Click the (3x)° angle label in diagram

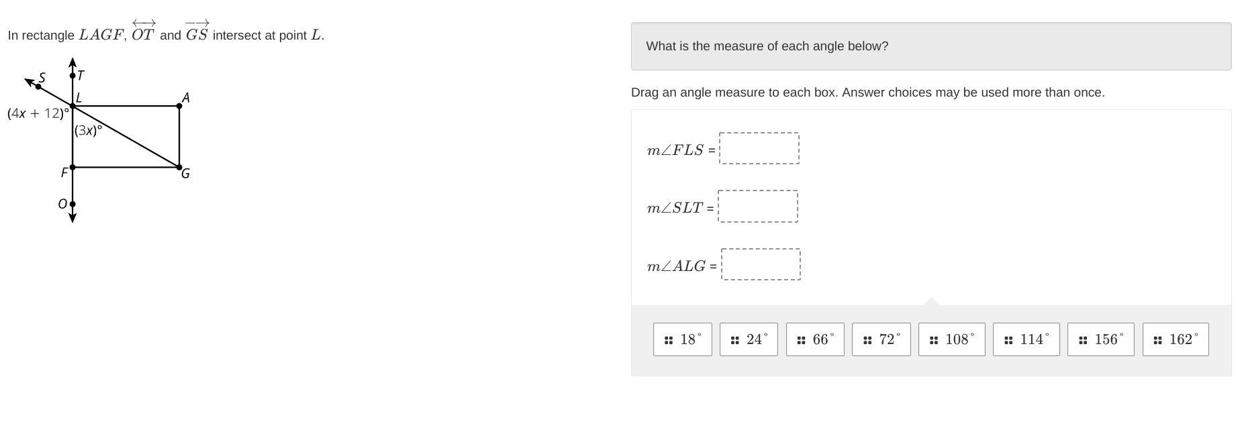point(89,130)
